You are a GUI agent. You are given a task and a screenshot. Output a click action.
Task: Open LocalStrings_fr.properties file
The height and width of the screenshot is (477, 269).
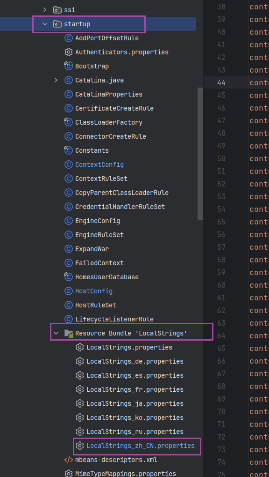tap(135, 389)
